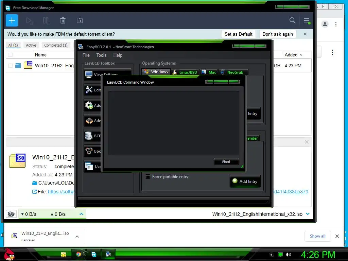Image resolution: width=348 pixels, height=261 pixels.
Task: Open the Angry Birds start button
Action: tap(9, 254)
